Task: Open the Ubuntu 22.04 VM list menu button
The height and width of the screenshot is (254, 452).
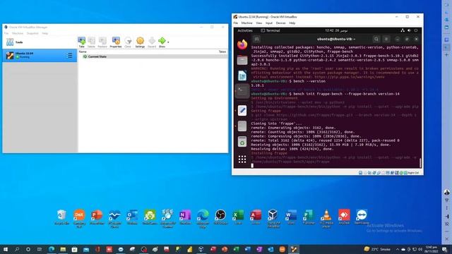Action: pyautogui.click(x=69, y=55)
